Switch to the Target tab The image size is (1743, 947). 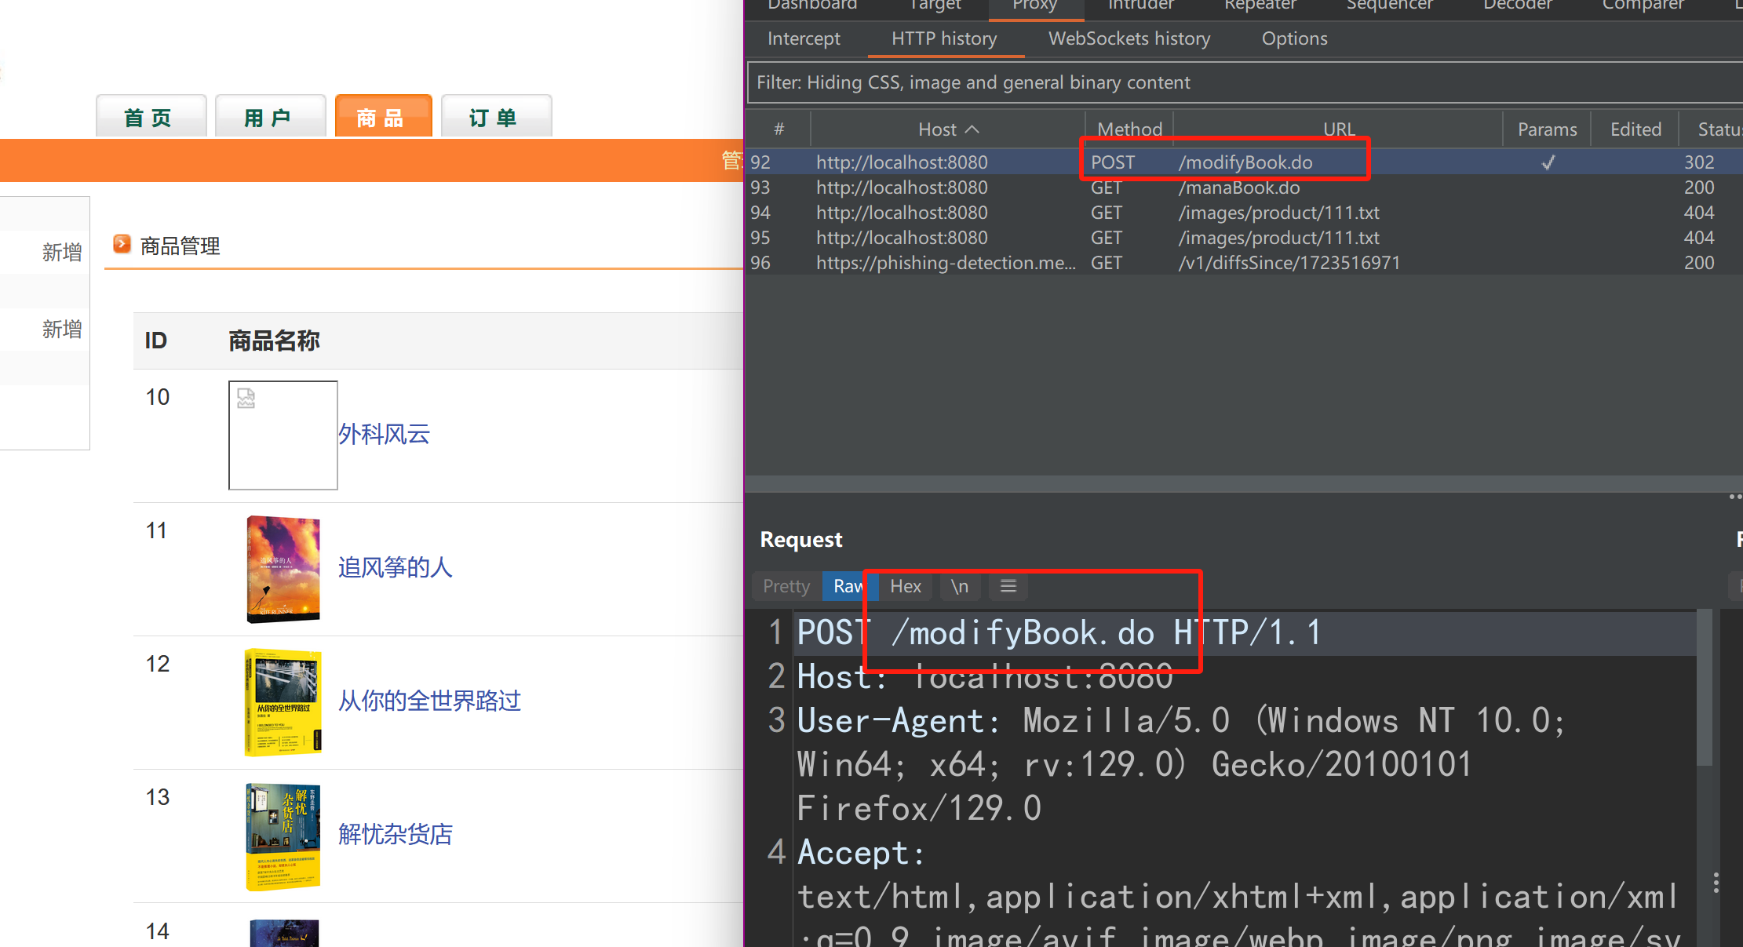[935, 5]
